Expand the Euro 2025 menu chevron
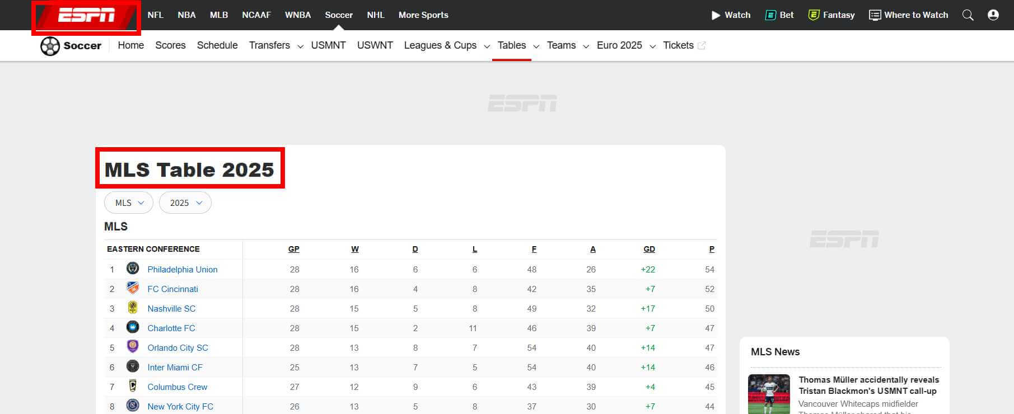1014x414 pixels. point(652,46)
